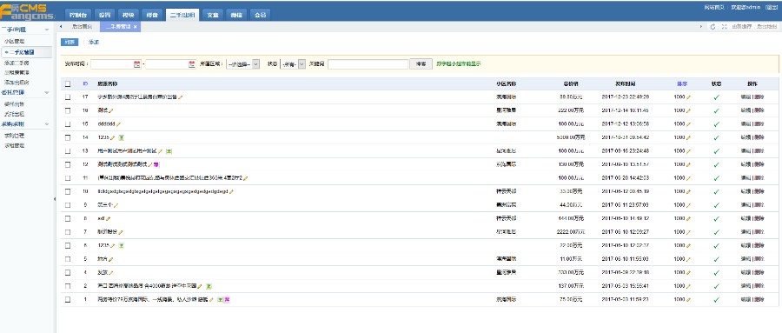Open the '微信' top navigation tab
Screen dimensions: 782x333
(235, 15)
